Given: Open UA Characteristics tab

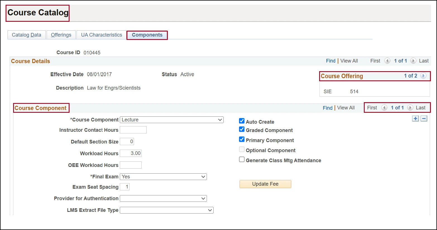Looking at the screenshot, I should (x=102, y=35).
